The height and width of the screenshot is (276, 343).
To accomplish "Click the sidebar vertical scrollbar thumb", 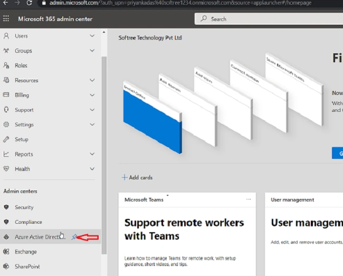I will click(104, 155).
